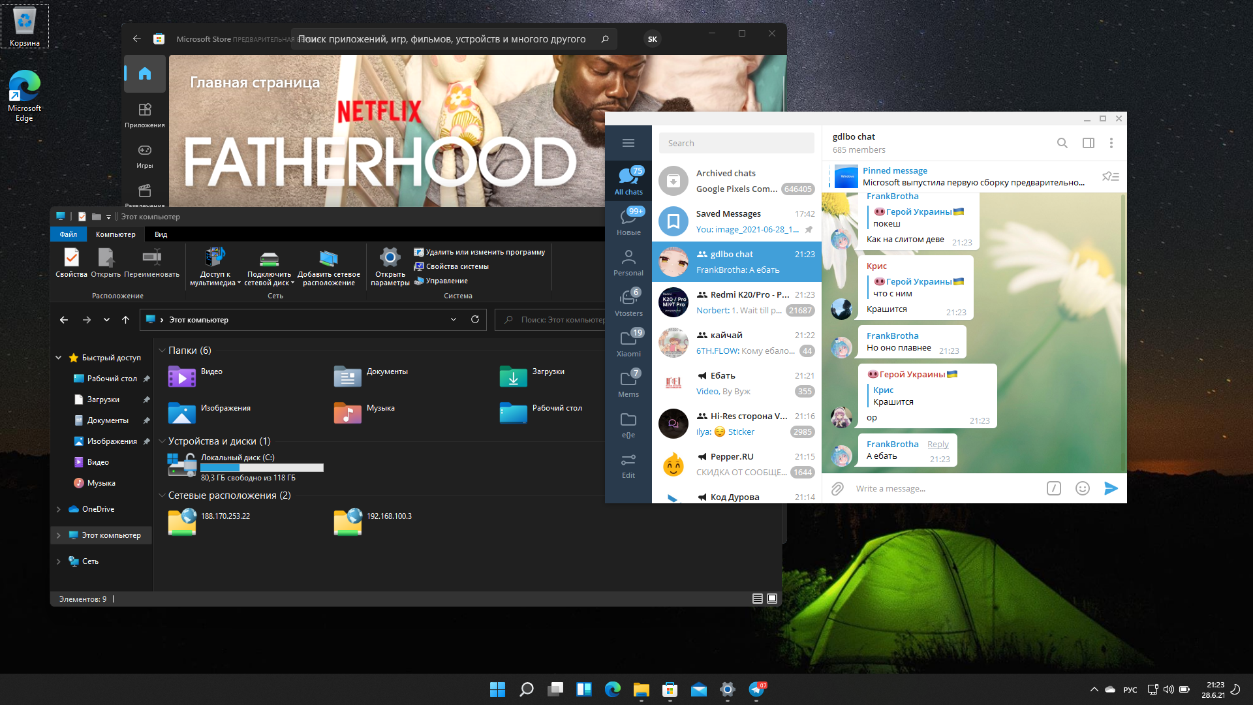This screenshot has width=1253, height=705.
Task: Click Microsoft Store back arrow
Action: (x=137, y=39)
